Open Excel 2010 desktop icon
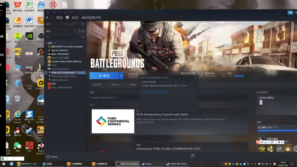The height and width of the screenshot is (167, 297). 29,6
